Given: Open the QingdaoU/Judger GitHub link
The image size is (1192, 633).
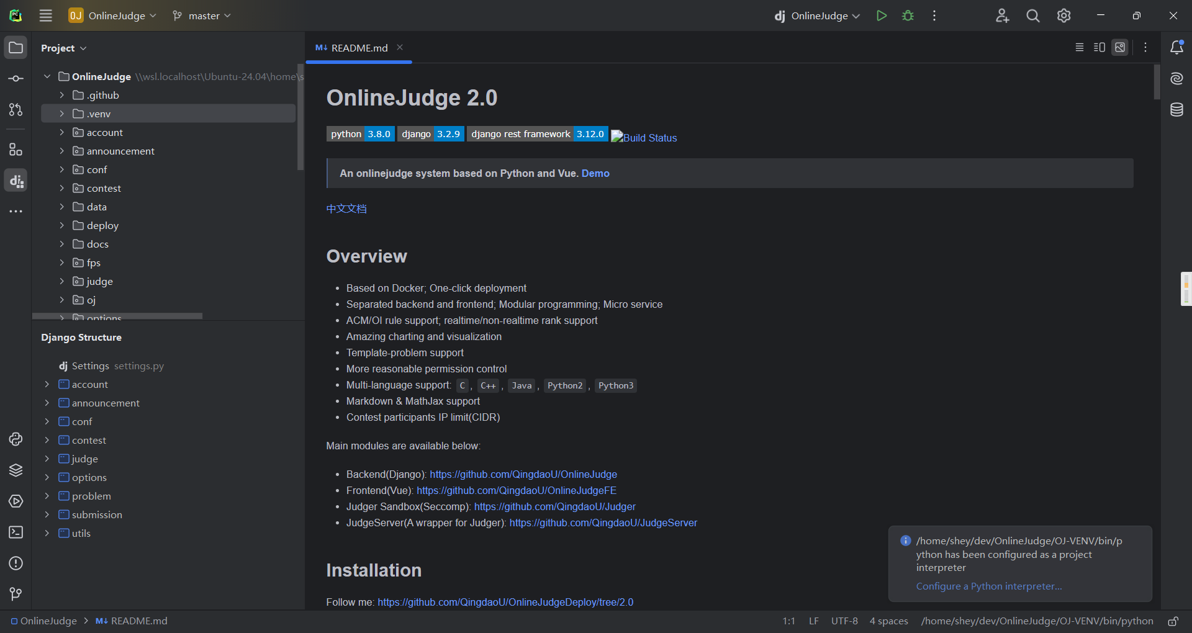Looking at the screenshot, I should pyautogui.click(x=555, y=506).
